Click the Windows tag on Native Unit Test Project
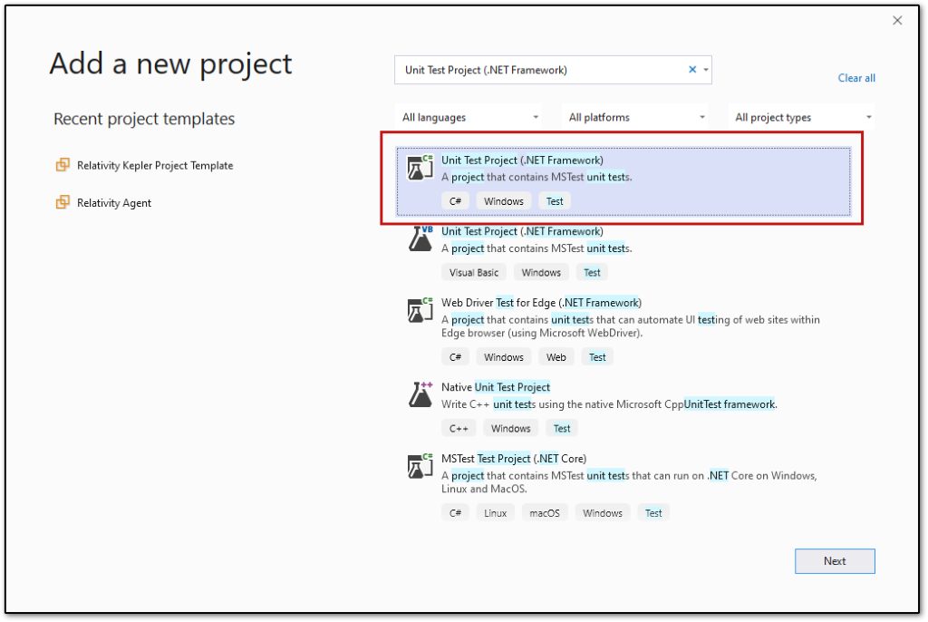The width and height of the screenshot is (928, 622). click(511, 428)
